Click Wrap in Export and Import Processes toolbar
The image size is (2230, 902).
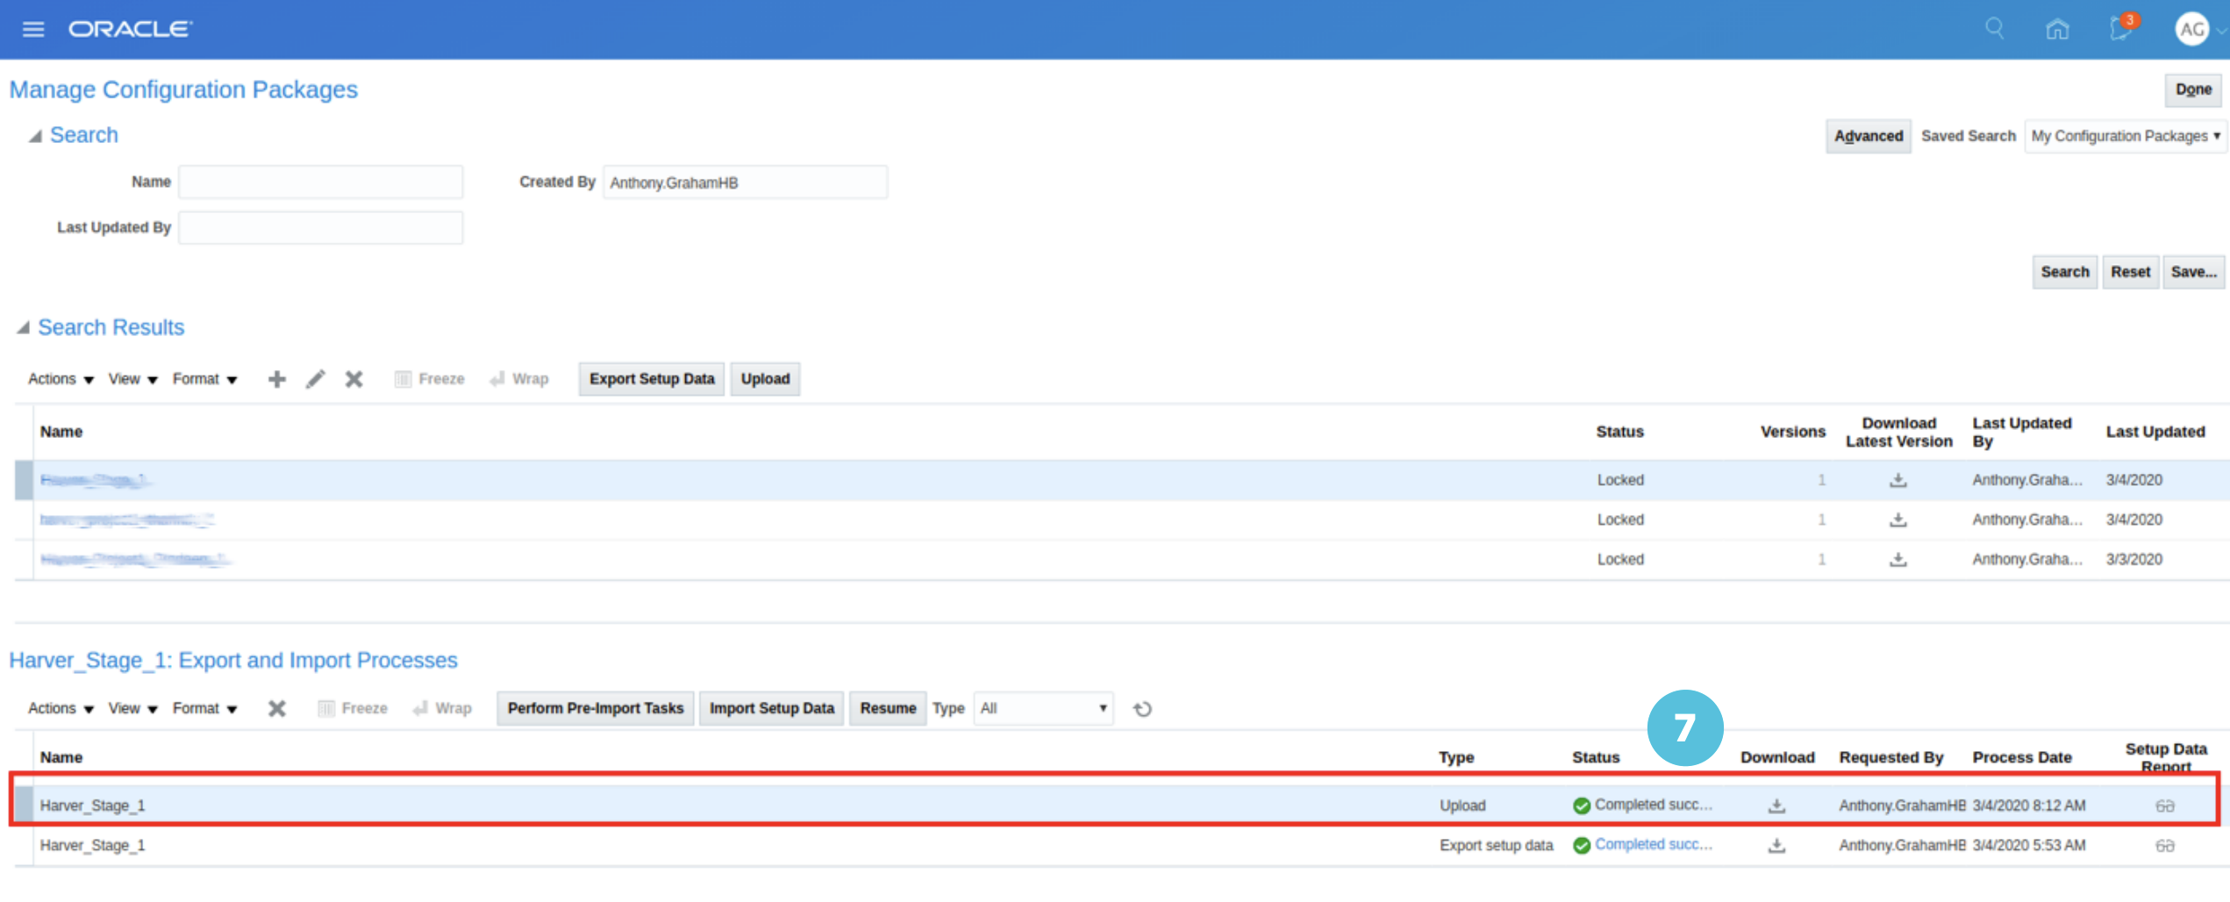click(442, 708)
